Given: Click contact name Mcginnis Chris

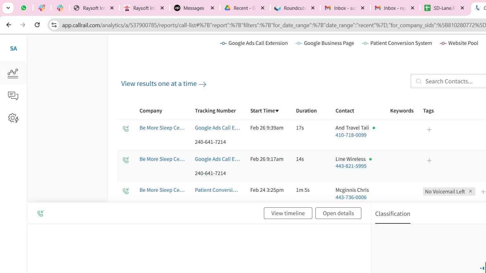Looking at the screenshot, I should point(352,190).
